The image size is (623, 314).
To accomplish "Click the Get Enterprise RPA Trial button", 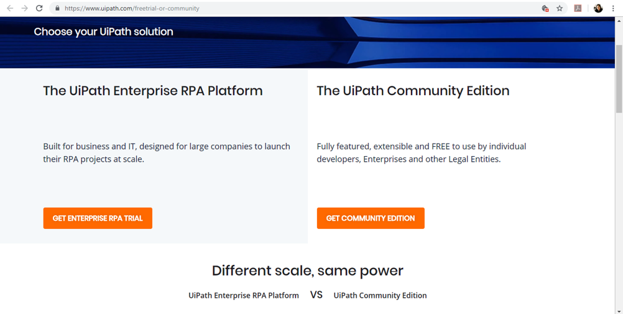I will pos(98,218).
